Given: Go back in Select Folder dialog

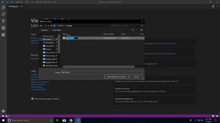Looking at the screenshot, I should (x=41, y=26).
